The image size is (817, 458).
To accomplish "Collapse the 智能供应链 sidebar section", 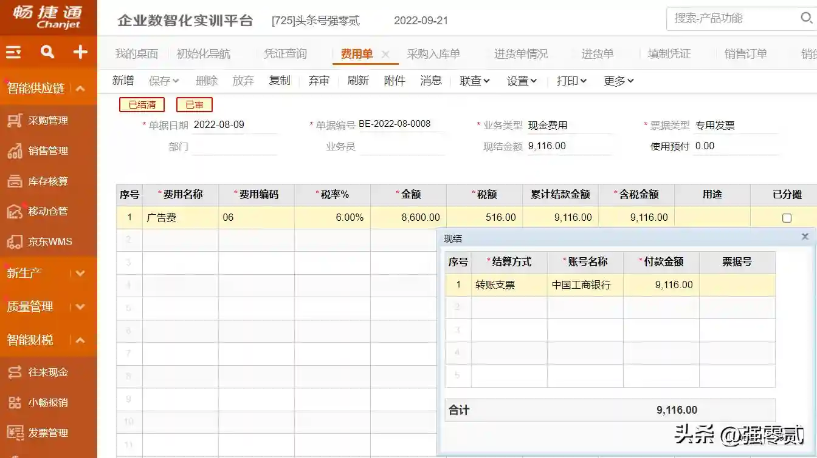I will (x=80, y=89).
